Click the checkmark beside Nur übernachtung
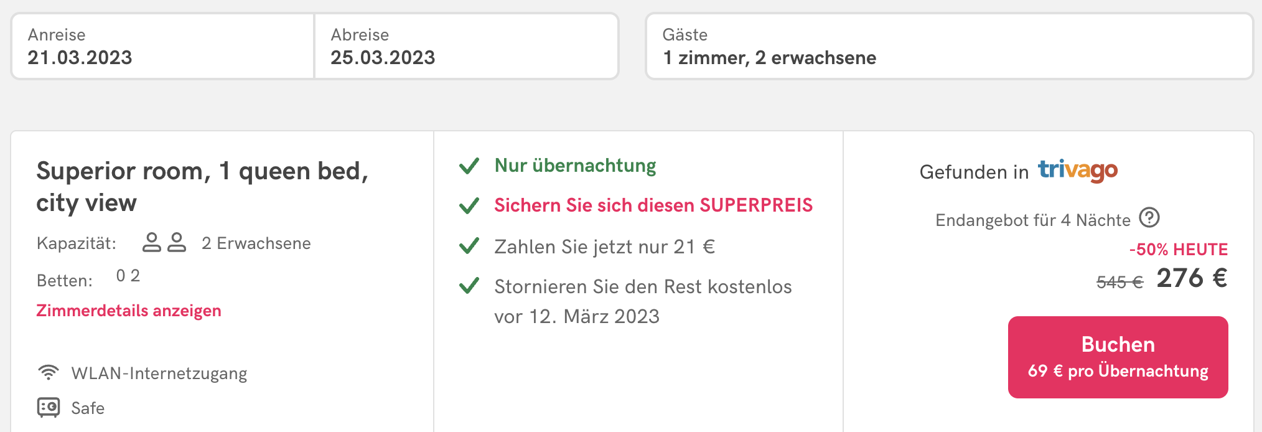The image size is (1262, 432). tap(469, 166)
